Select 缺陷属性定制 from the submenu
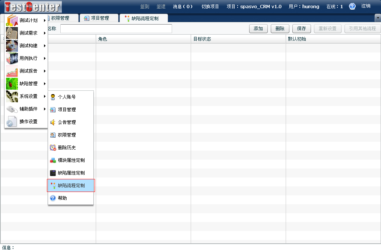Viewport: 381px width, 250px height. point(71,173)
